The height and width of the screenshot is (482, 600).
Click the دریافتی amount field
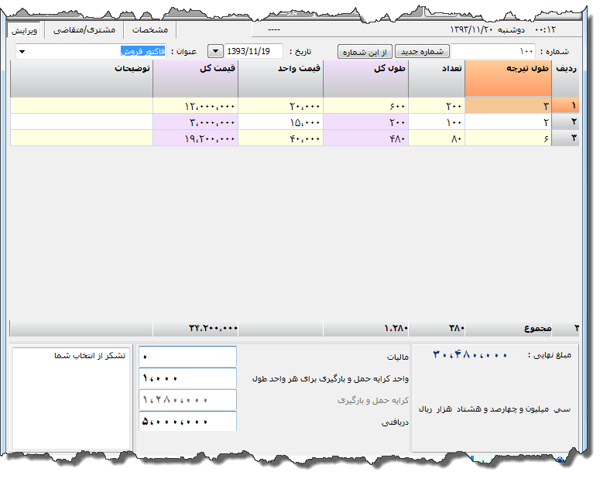187,422
